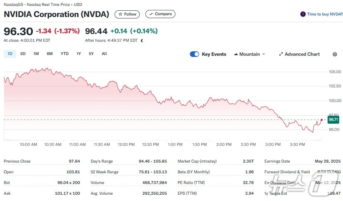Screen dimensions: 343x201
Task: Click the after-hours moon icon
Action: click(x=142, y=41)
